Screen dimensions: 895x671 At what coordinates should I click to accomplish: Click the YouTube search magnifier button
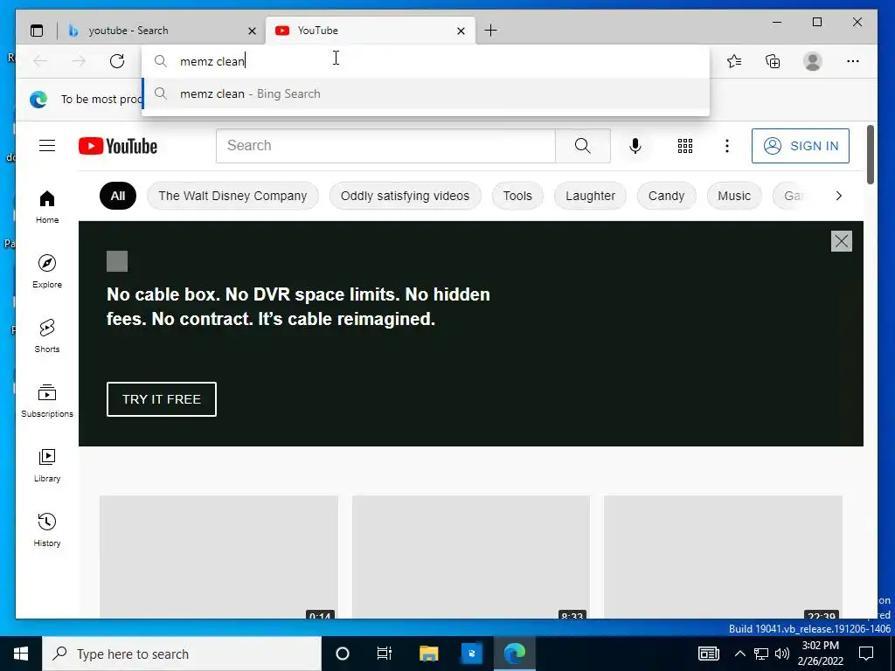583,146
